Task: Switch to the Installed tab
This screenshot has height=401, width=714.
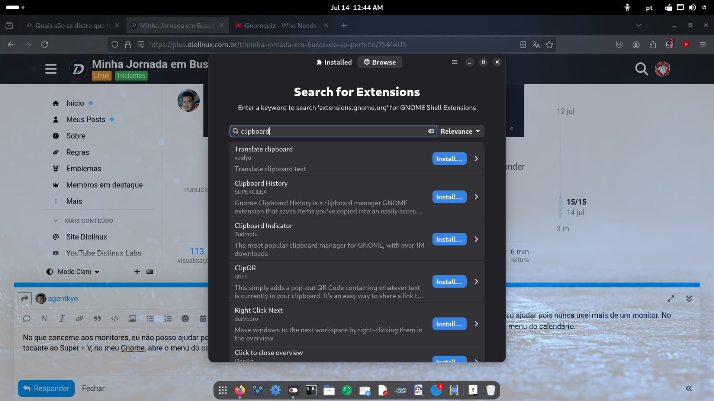Action: tap(334, 62)
